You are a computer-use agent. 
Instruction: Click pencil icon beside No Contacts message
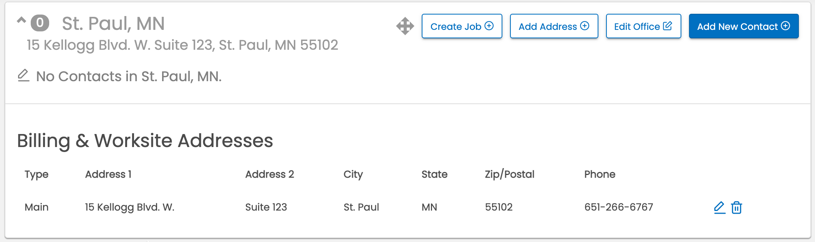(23, 75)
